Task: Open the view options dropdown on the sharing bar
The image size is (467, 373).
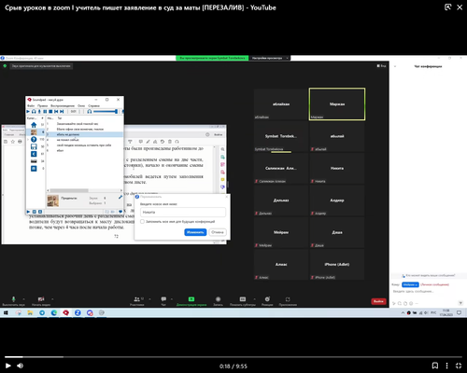Action: 270,58
